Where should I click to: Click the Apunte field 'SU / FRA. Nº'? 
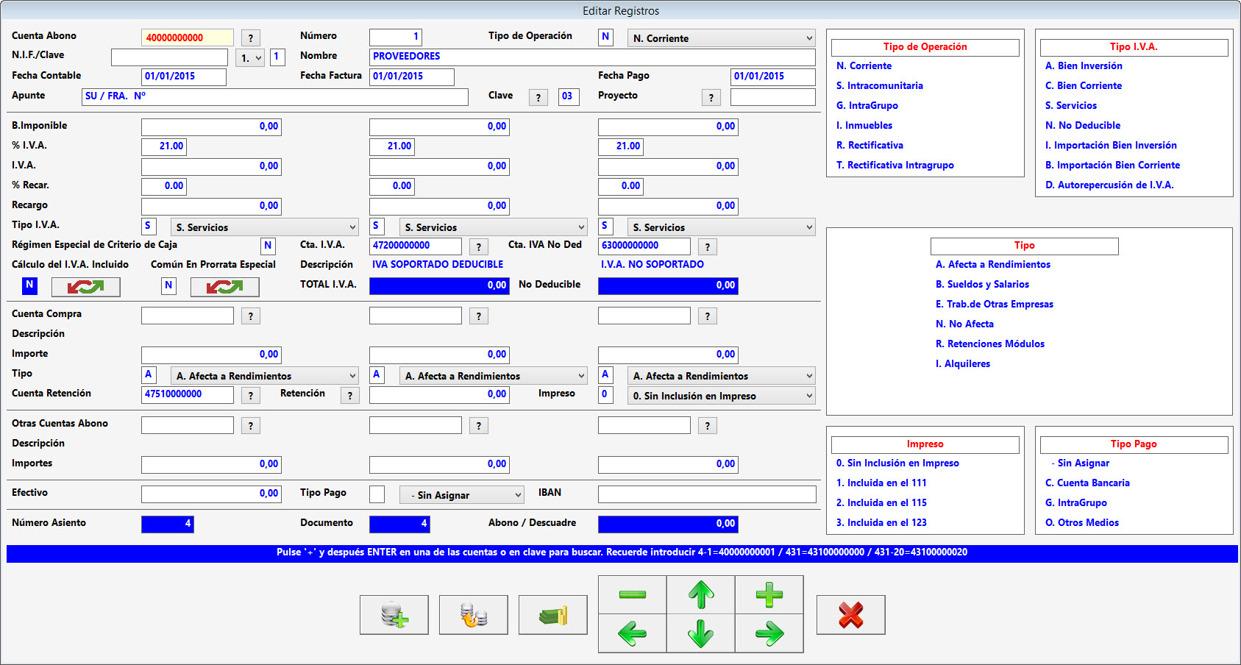(275, 96)
